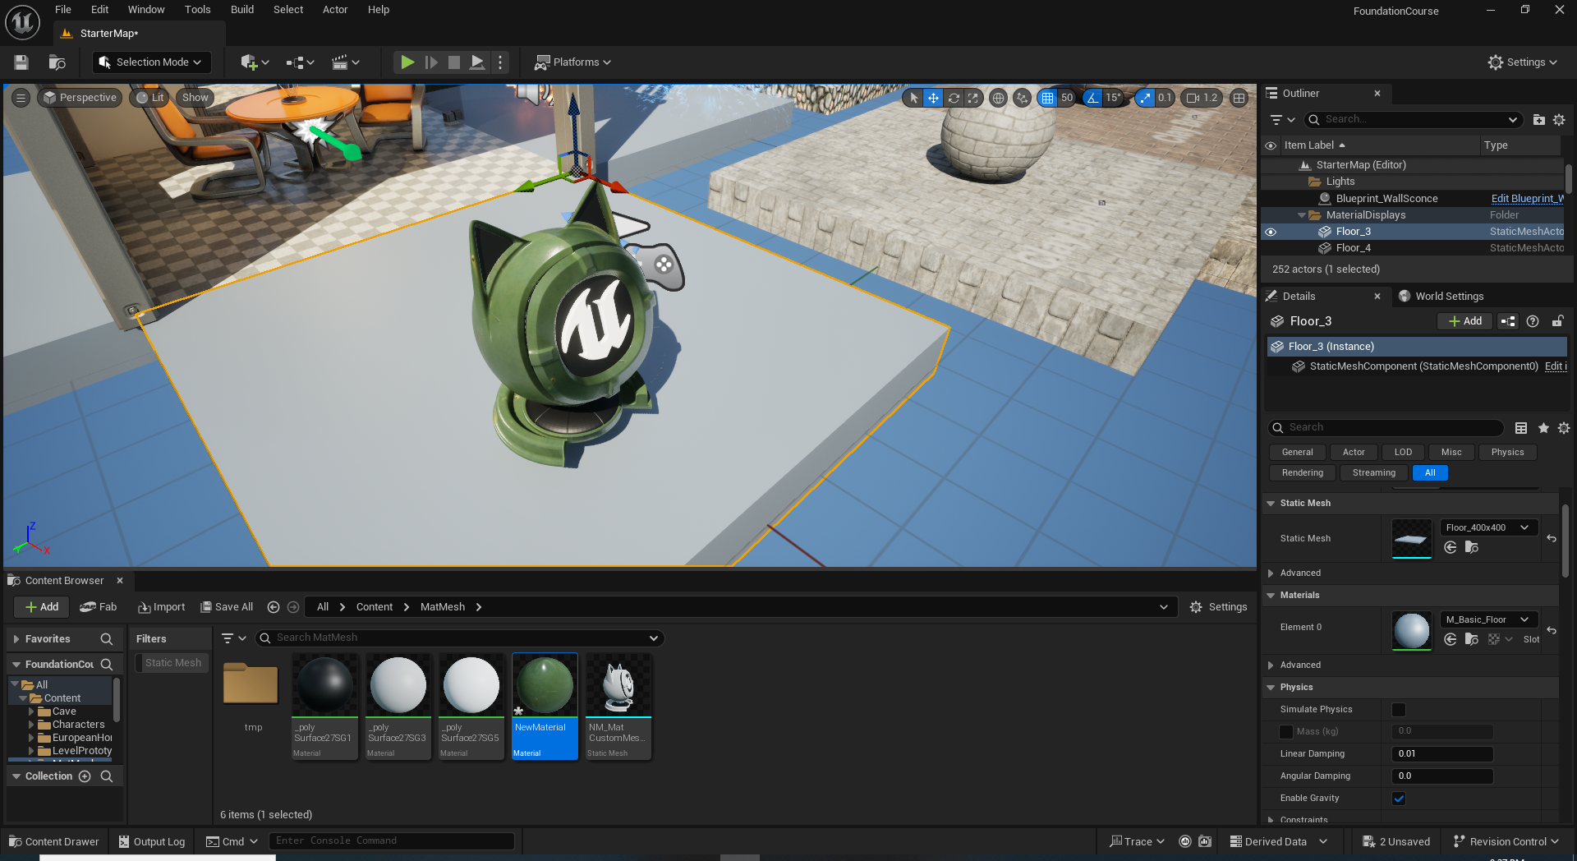Use selected asset arrow for Element 0 material
The height and width of the screenshot is (861, 1577).
coord(1451,640)
